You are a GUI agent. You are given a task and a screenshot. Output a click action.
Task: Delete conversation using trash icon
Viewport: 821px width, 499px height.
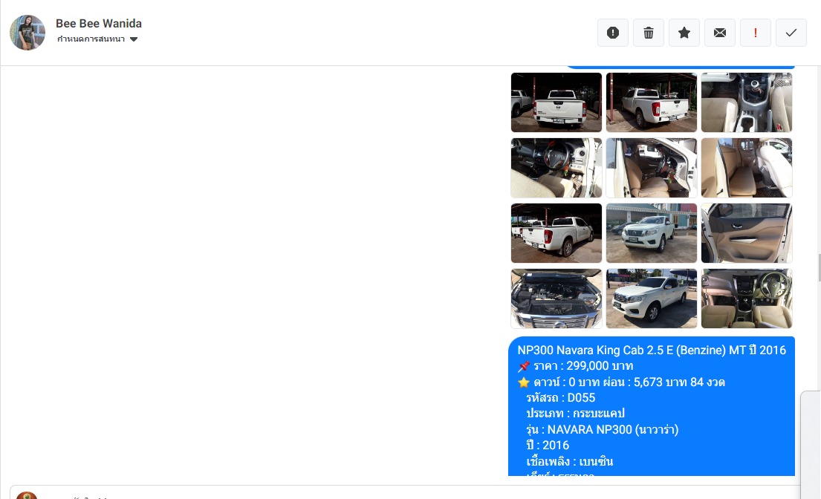(648, 33)
